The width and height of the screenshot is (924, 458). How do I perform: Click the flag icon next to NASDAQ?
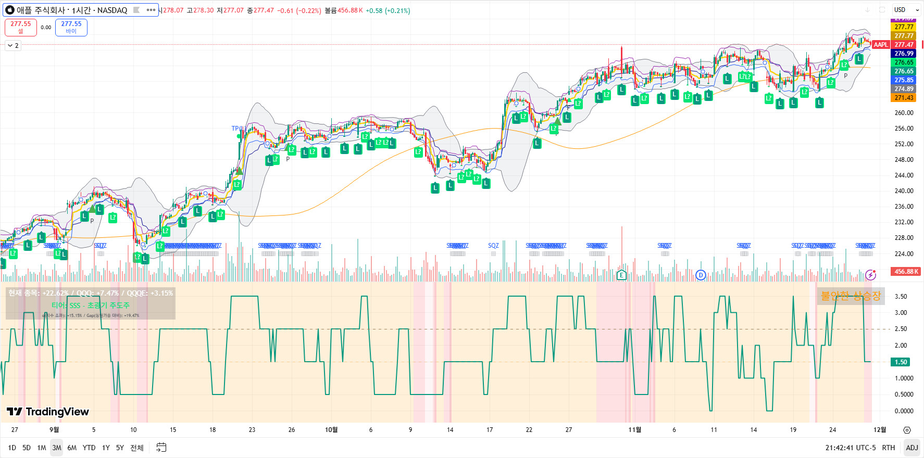pyautogui.click(x=136, y=10)
